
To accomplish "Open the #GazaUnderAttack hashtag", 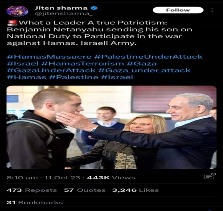I will pos(51,70).
